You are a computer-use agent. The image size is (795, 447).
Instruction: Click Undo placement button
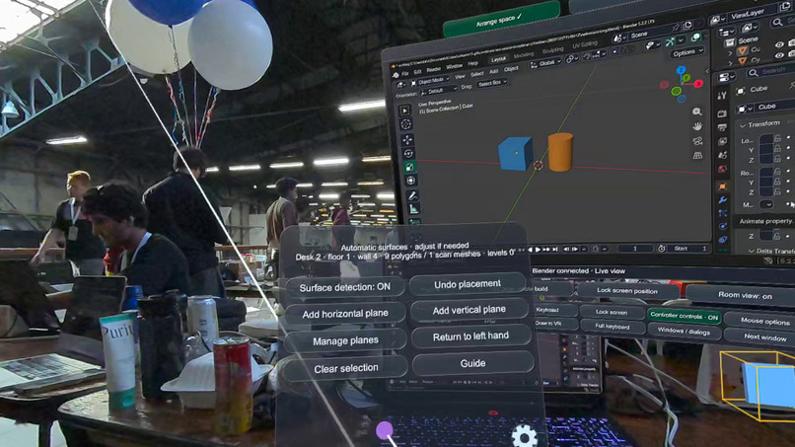point(468,284)
